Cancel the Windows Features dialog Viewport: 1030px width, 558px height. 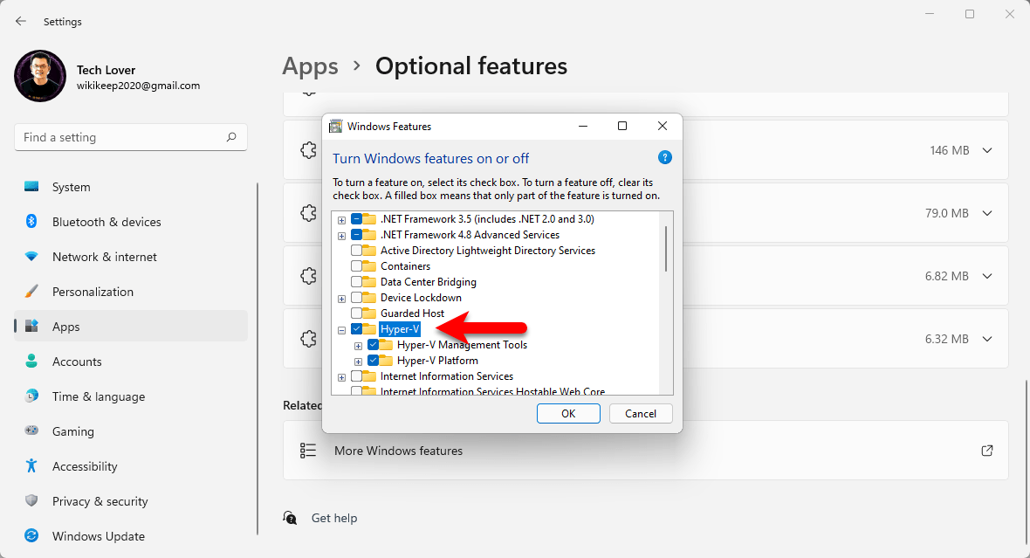point(641,413)
